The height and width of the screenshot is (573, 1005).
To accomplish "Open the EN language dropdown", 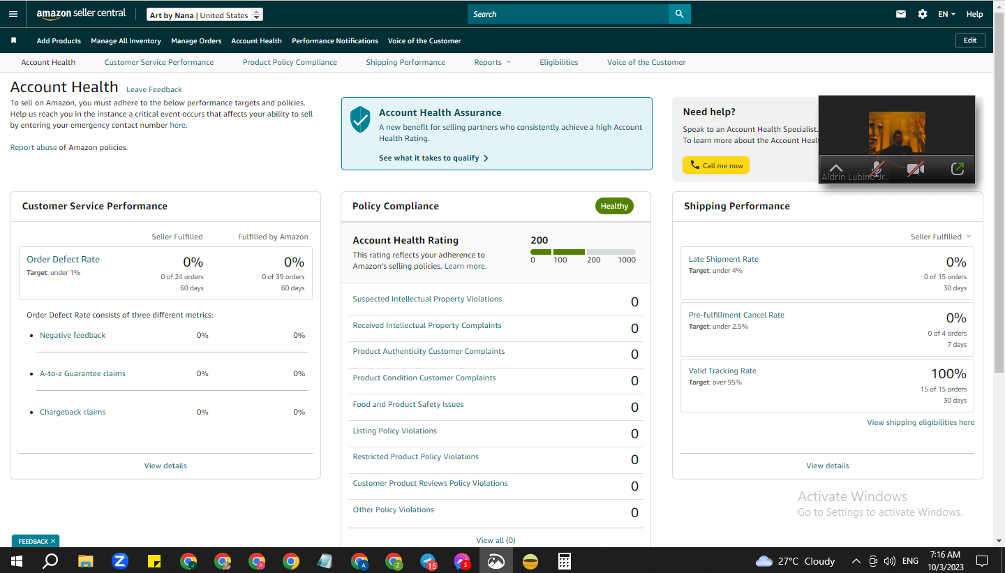I will (946, 14).
